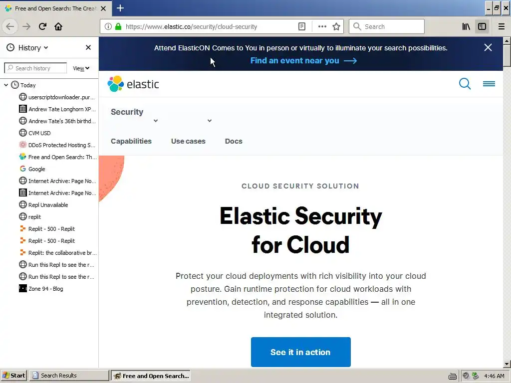
Task: Click Free and Open Search taskbar button
Action: 151,376
